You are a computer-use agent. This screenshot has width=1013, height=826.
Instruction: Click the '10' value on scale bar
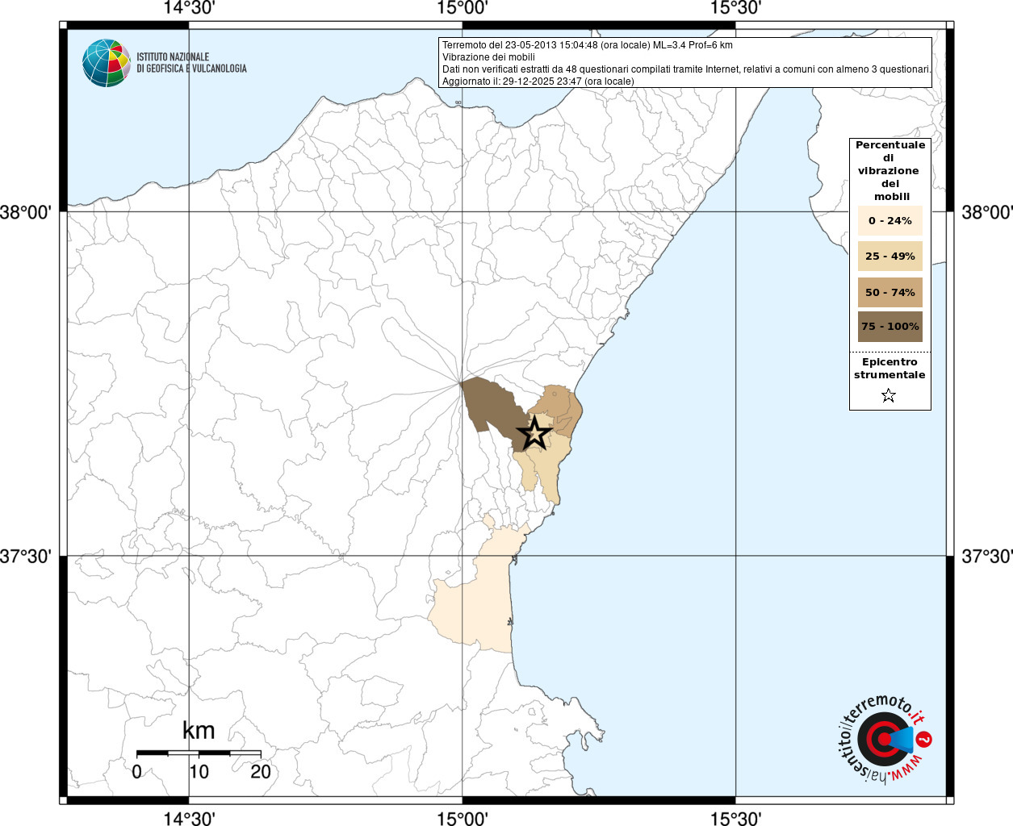(x=199, y=771)
